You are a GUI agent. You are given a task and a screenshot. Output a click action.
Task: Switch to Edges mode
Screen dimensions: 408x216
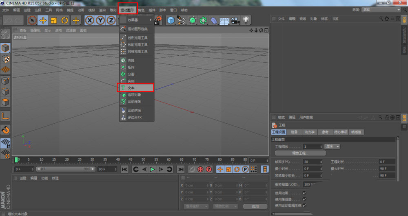(x=5, y=92)
